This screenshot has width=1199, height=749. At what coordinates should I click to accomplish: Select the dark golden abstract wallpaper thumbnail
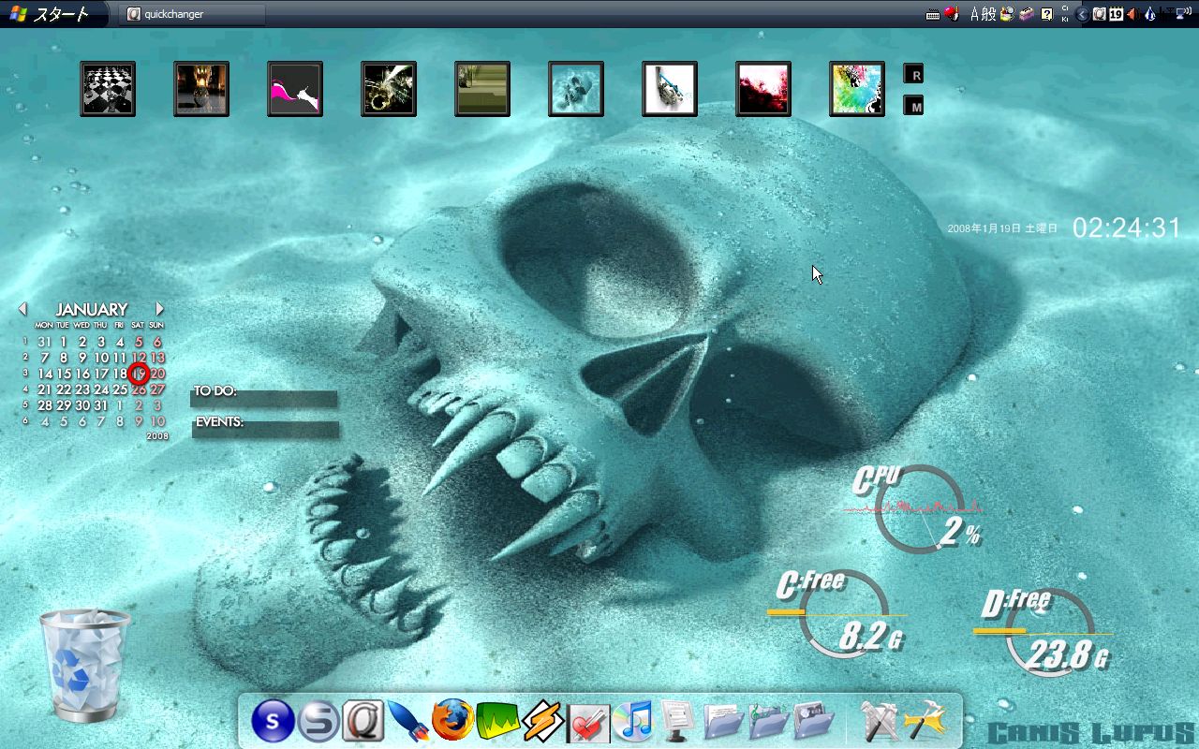389,89
